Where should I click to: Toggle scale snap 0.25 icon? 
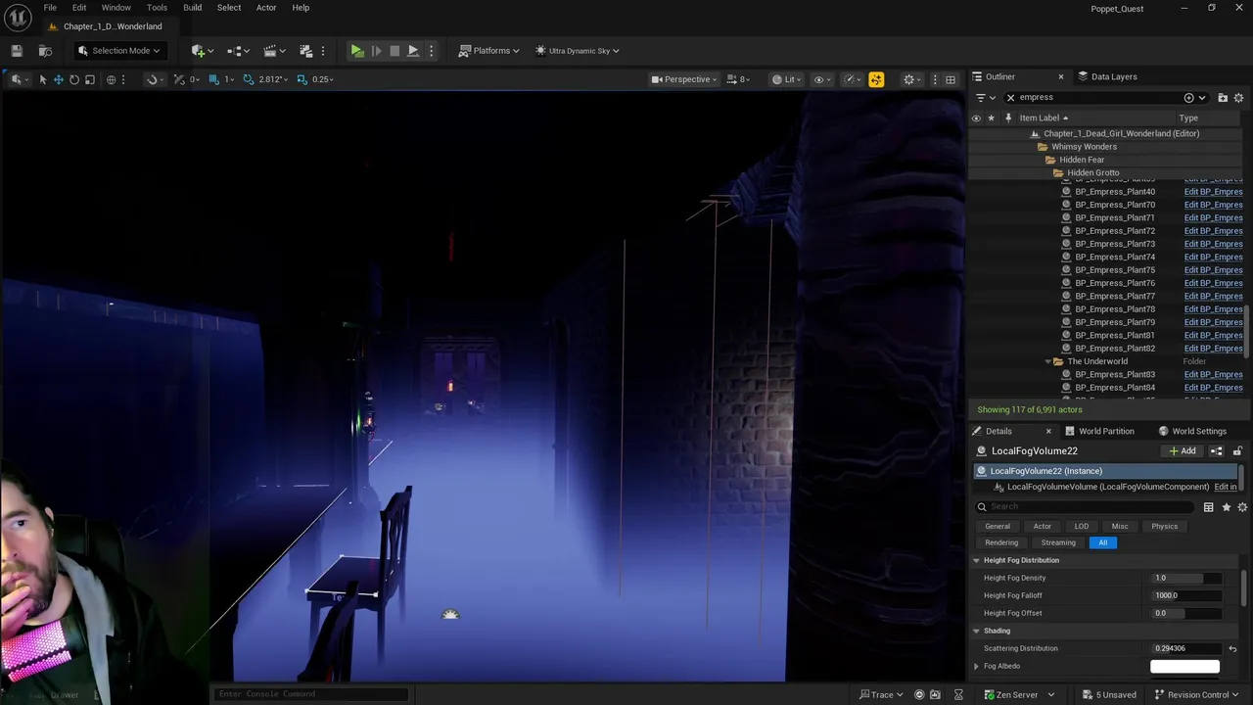[302, 79]
